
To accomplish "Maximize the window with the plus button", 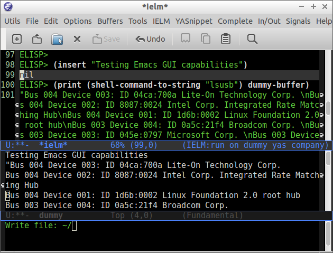I will [313, 6].
